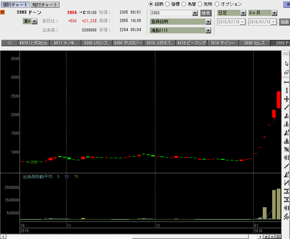The image size is (290, 239).
Task: Select the parallel channel lines tool
Action: (287, 149)
